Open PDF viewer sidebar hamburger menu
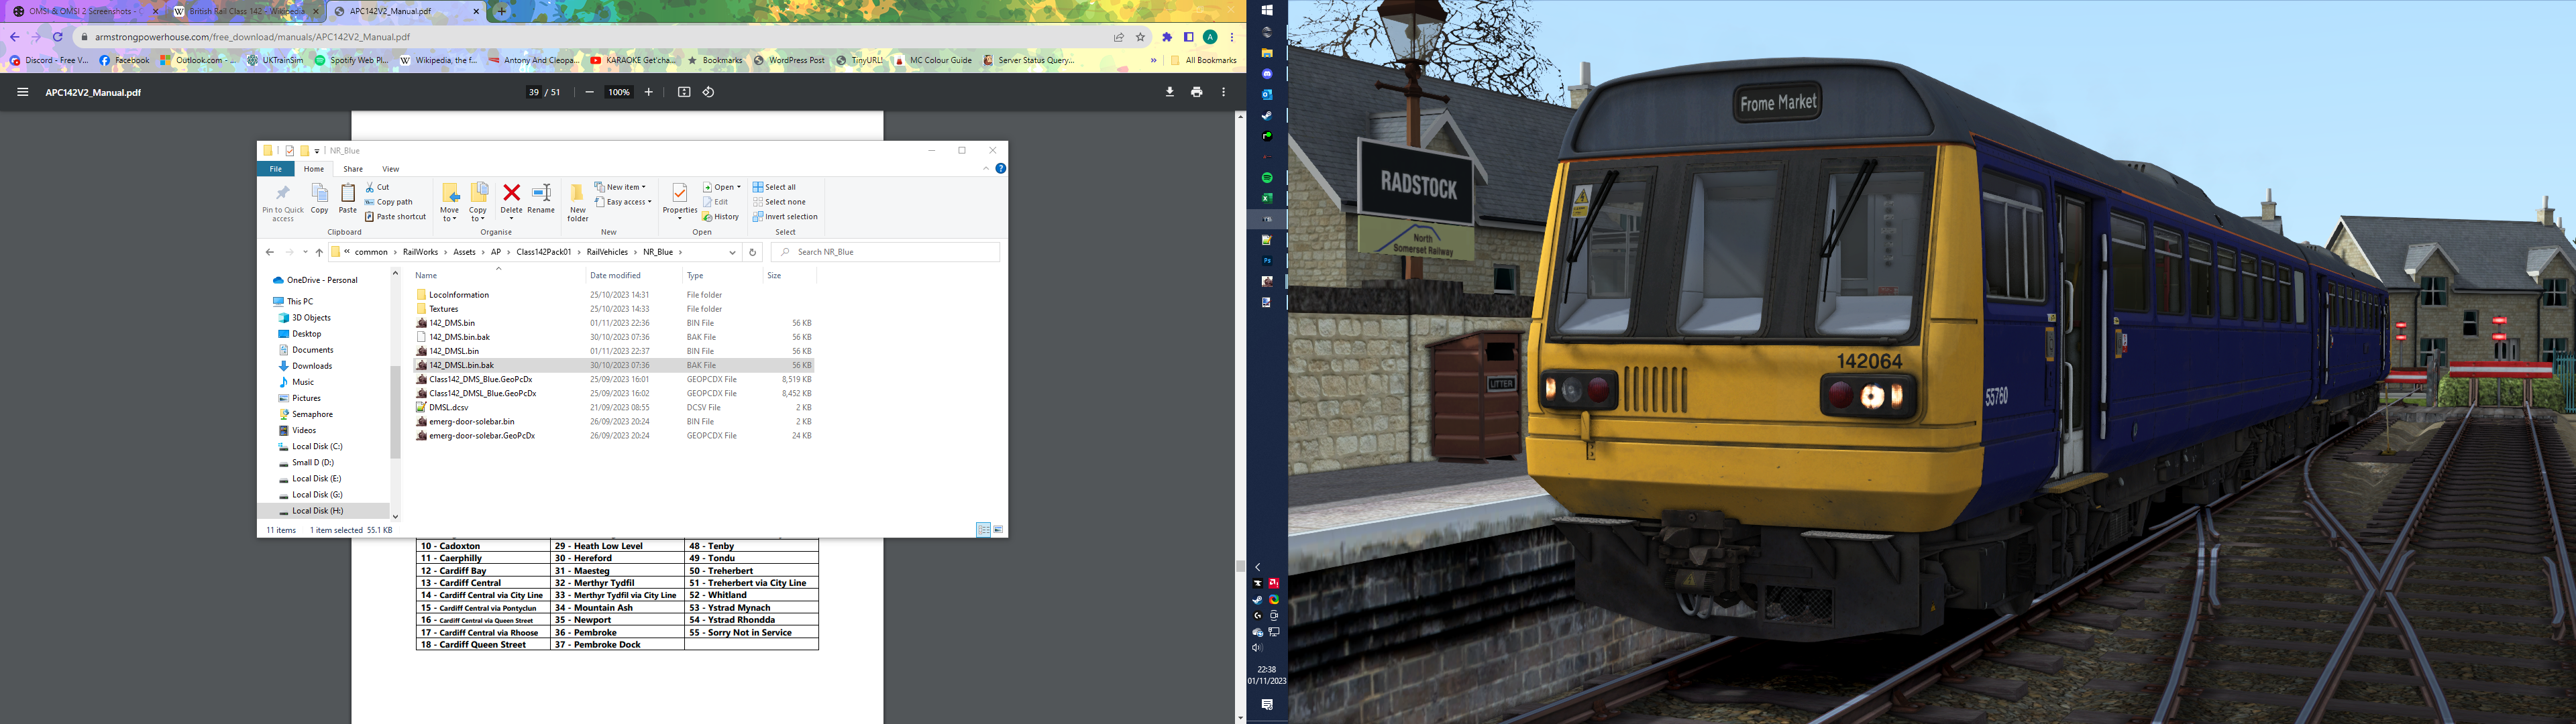This screenshot has width=2576, height=724. [x=22, y=92]
